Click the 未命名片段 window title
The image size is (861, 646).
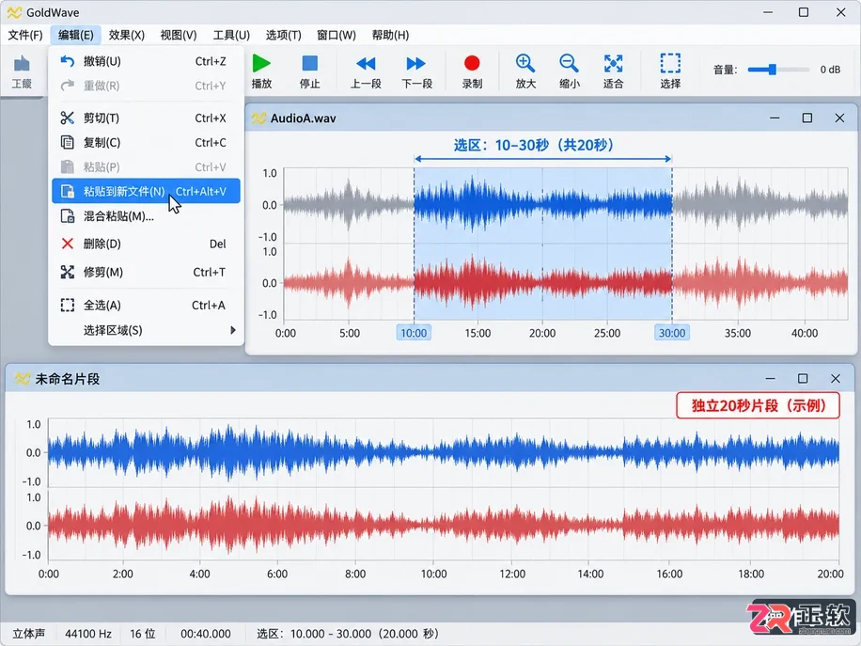point(68,379)
